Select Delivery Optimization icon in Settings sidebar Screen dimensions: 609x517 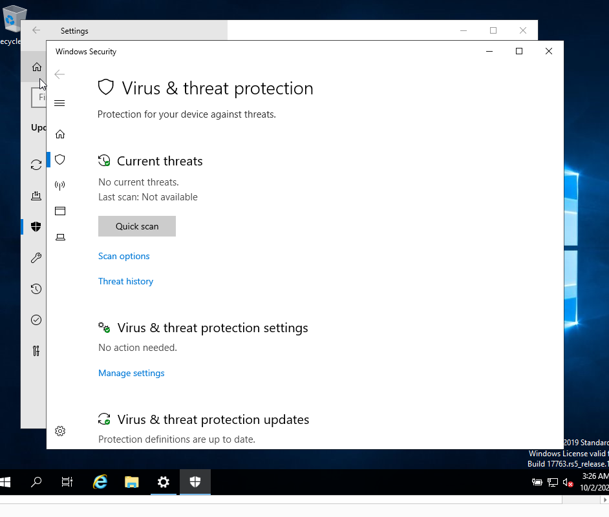tap(36, 196)
